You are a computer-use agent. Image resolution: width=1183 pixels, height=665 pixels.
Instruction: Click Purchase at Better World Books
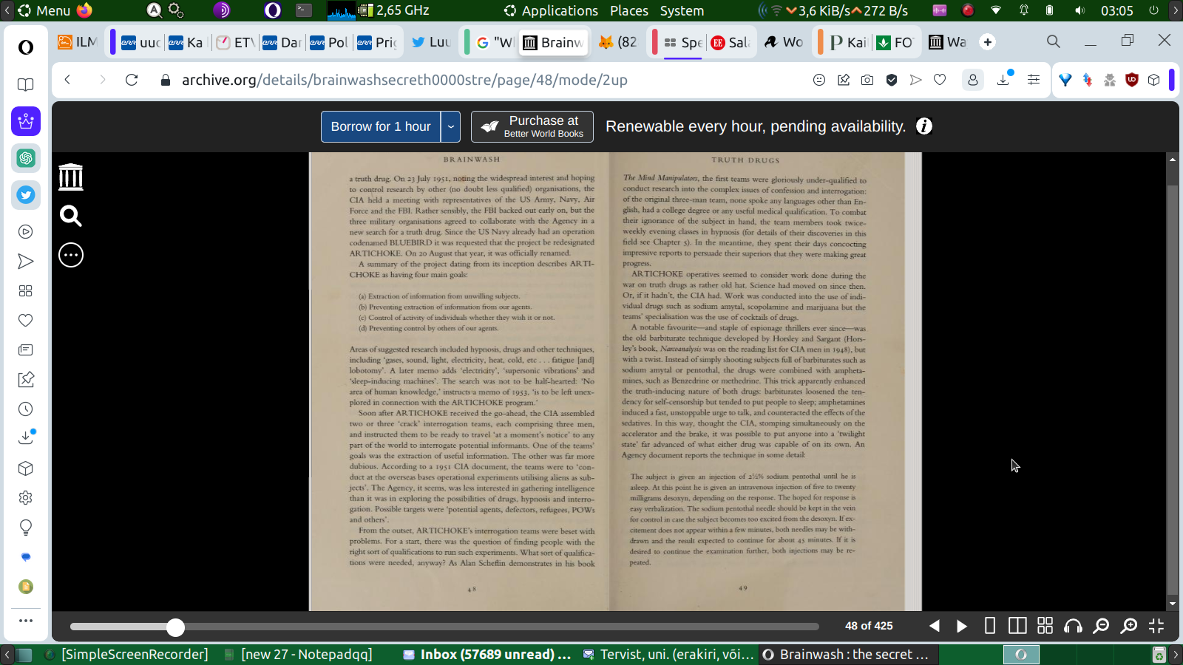[532, 126]
